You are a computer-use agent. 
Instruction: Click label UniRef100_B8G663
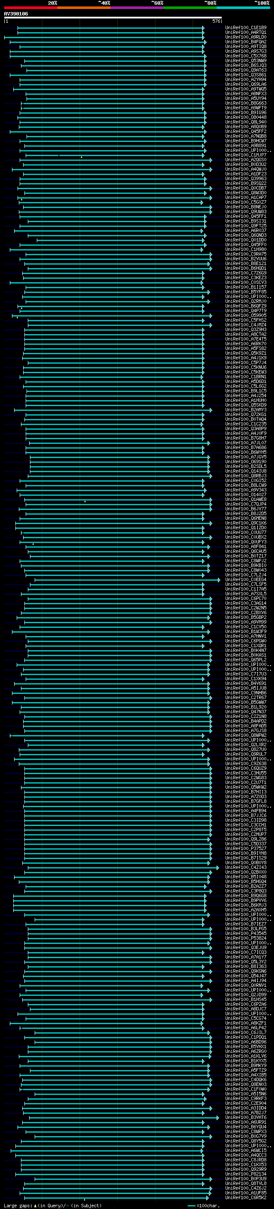(246, 103)
